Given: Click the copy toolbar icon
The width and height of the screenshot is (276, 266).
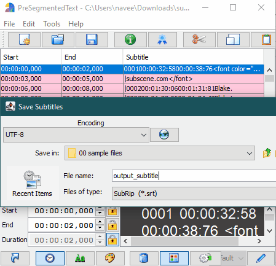Looking at the screenshot, I should (x=233, y=39).
